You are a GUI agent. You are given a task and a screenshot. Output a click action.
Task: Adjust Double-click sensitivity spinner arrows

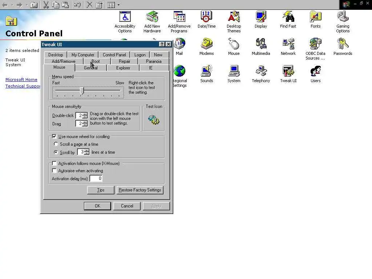(85, 116)
